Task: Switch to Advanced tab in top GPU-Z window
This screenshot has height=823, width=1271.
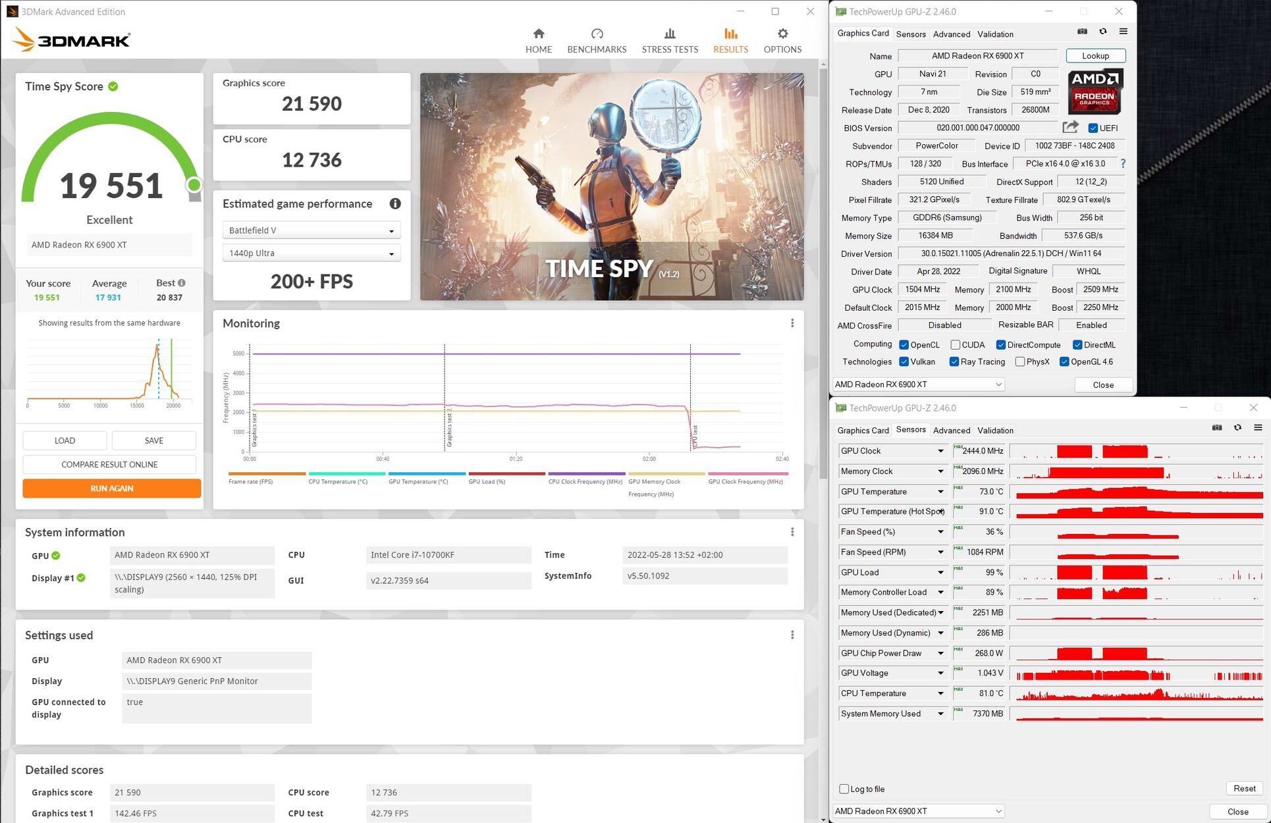Action: click(x=952, y=34)
